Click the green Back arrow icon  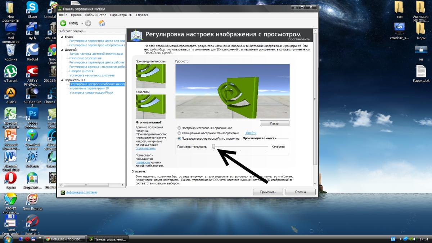click(x=63, y=23)
